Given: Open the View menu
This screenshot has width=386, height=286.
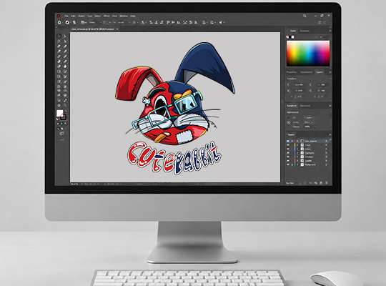Looking at the screenshot, I should point(114,16).
